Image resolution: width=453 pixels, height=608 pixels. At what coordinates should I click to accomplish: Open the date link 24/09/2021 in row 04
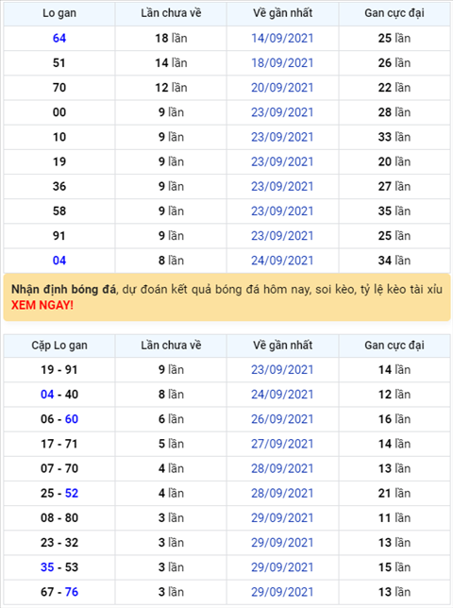[282, 261]
